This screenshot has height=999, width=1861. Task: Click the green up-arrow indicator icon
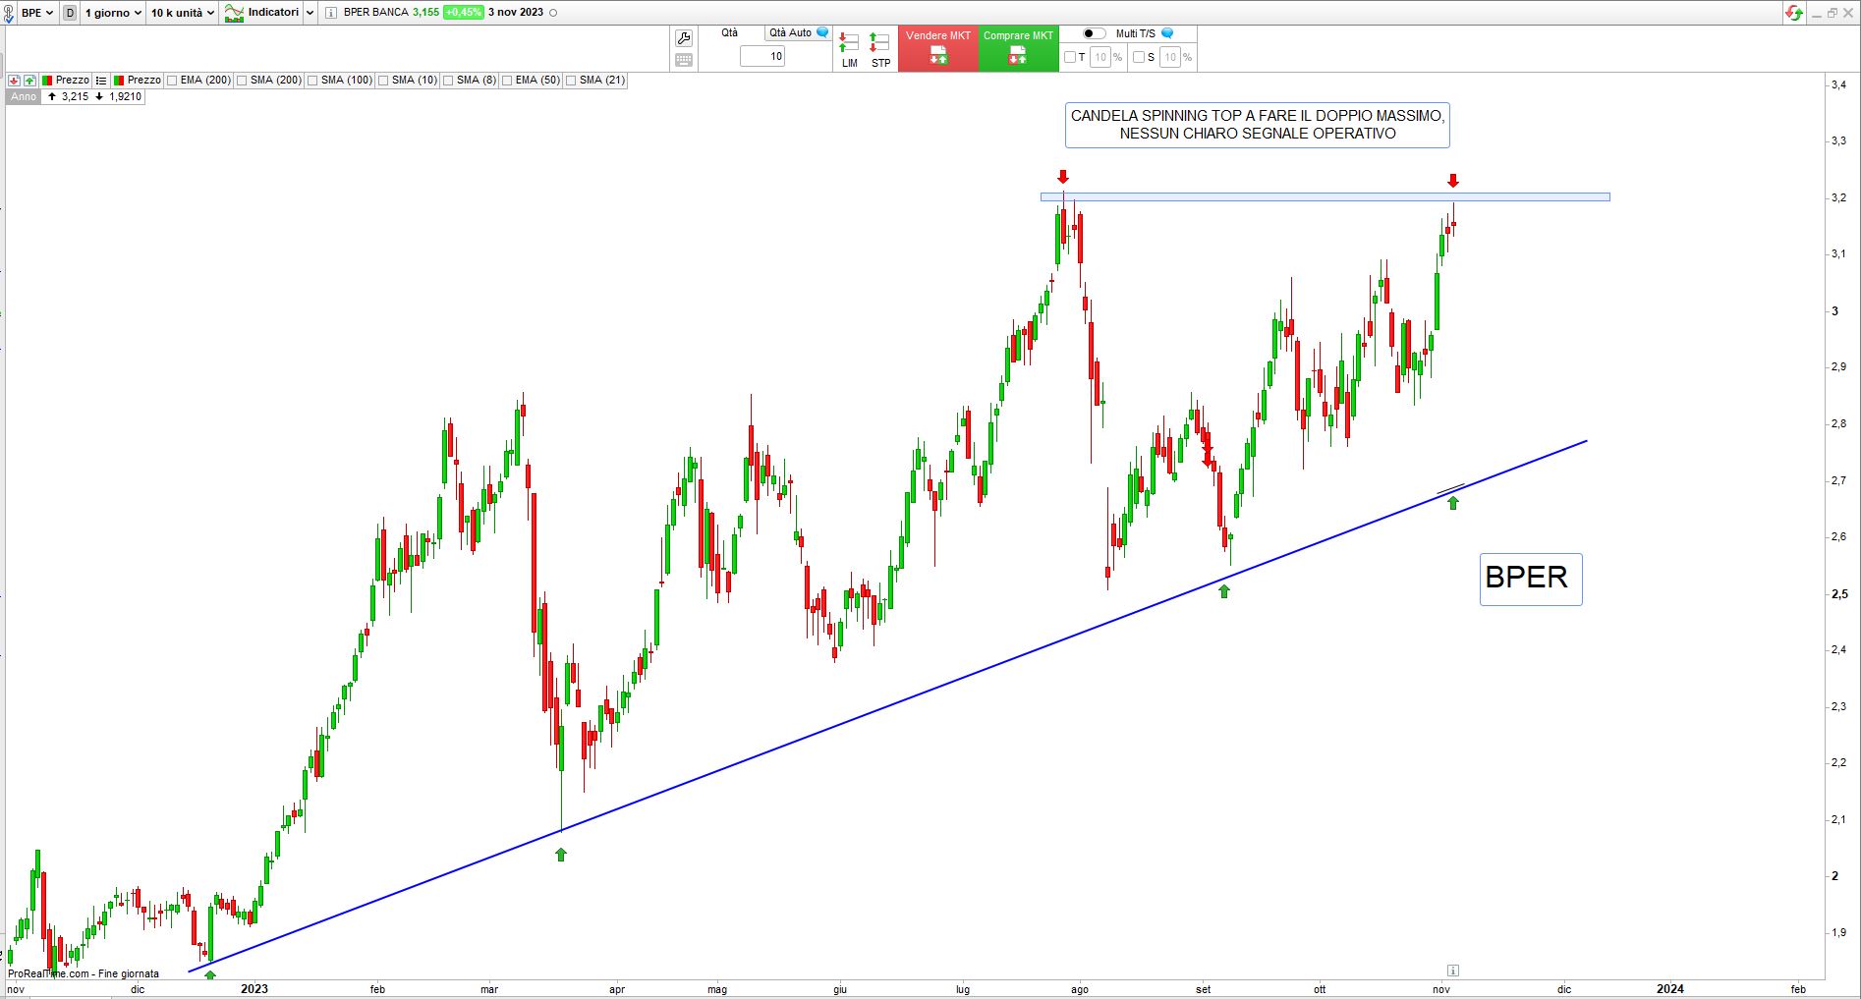[x=29, y=81]
